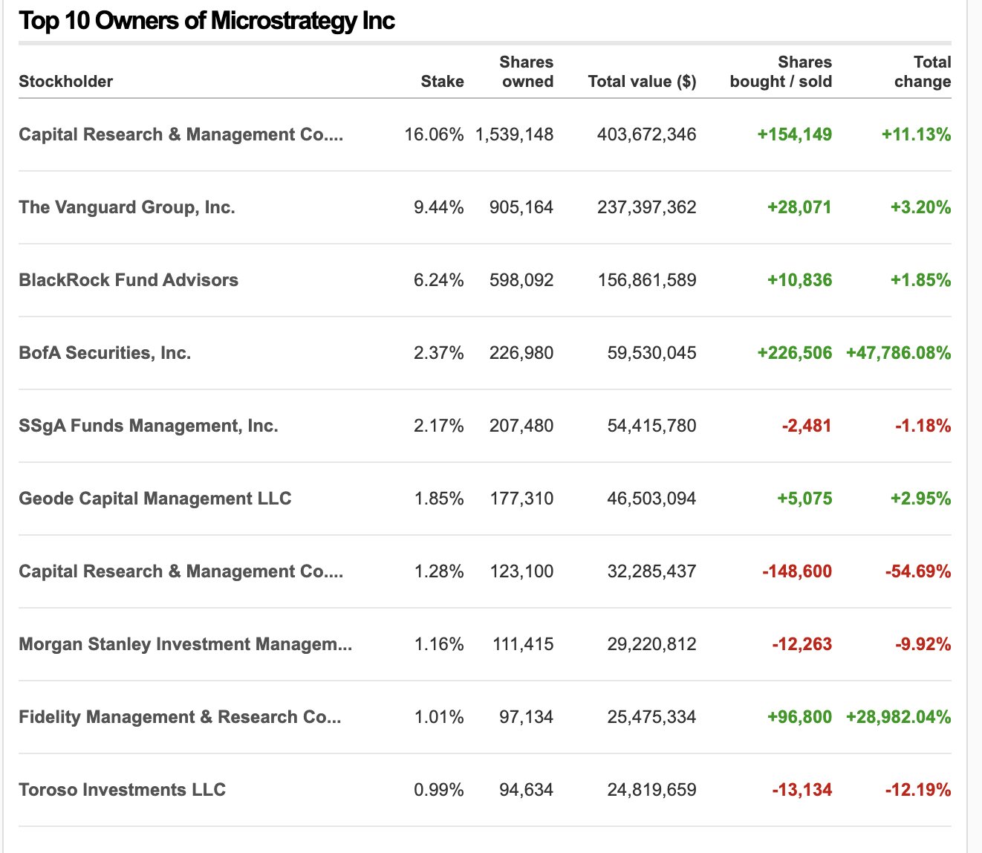Select the -13,134 shares sold figure
The width and height of the screenshot is (982, 853).
point(802,790)
